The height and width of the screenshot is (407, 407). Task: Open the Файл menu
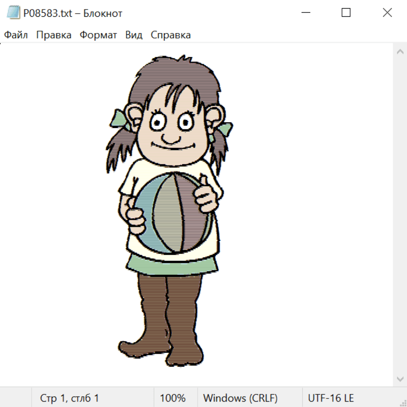[16, 35]
